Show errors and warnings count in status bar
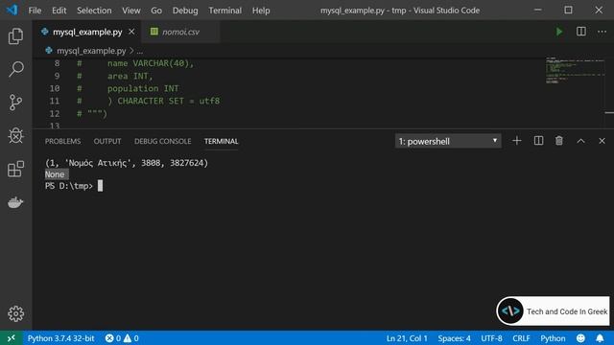The image size is (614, 345). [x=122, y=338]
